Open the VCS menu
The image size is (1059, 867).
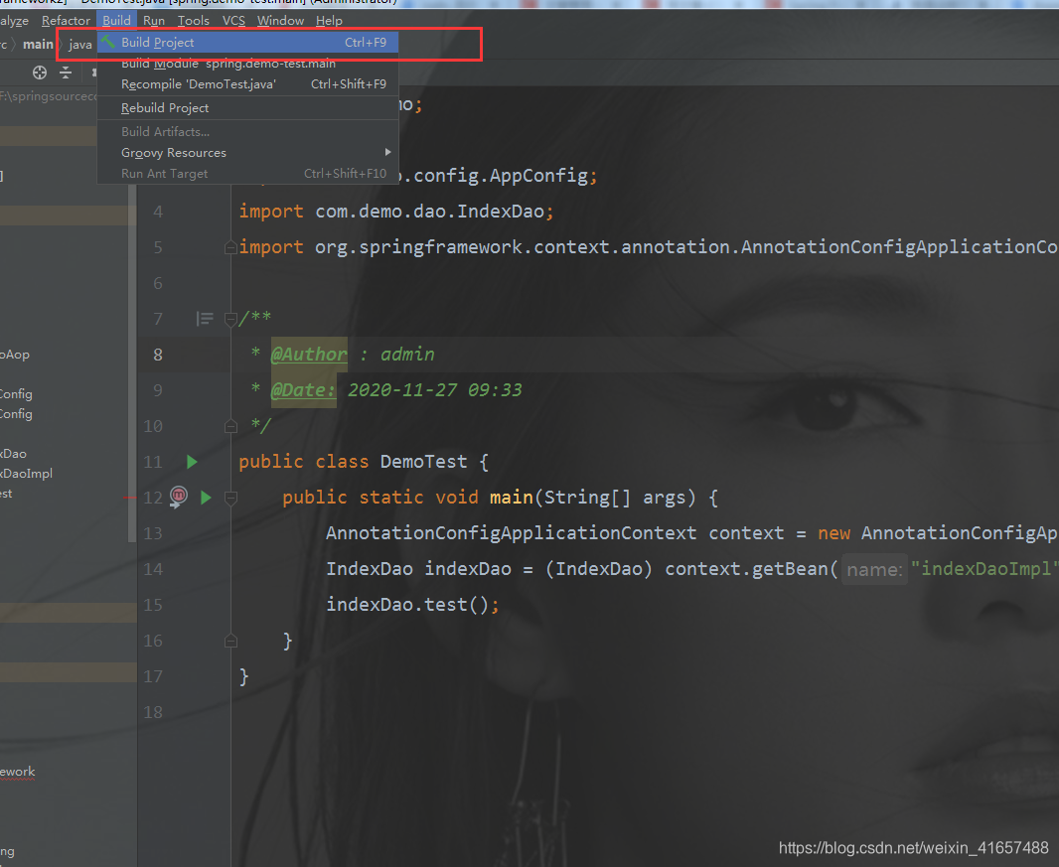click(233, 21)
